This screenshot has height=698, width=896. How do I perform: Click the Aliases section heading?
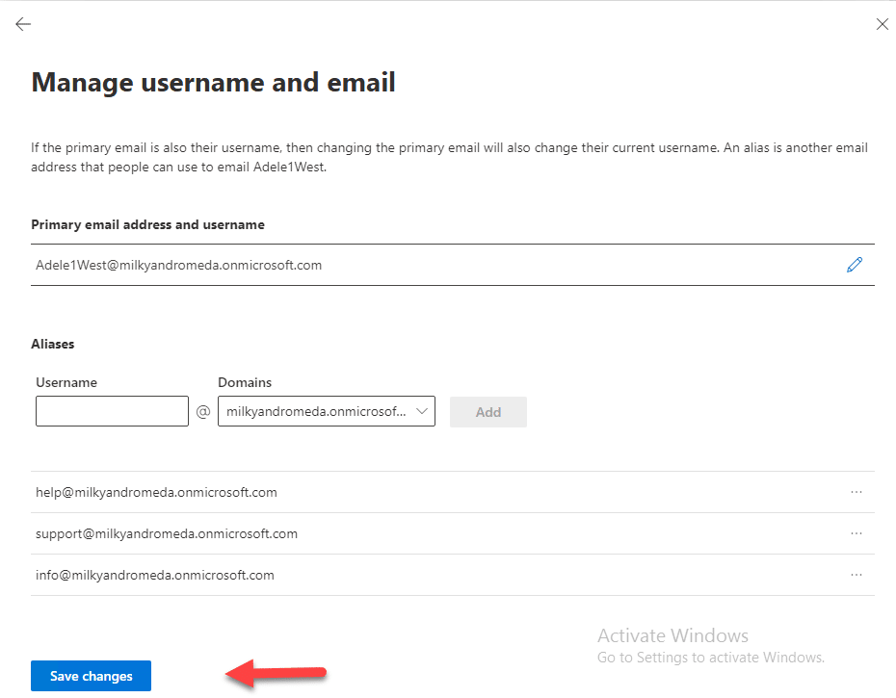coord(53,344)
